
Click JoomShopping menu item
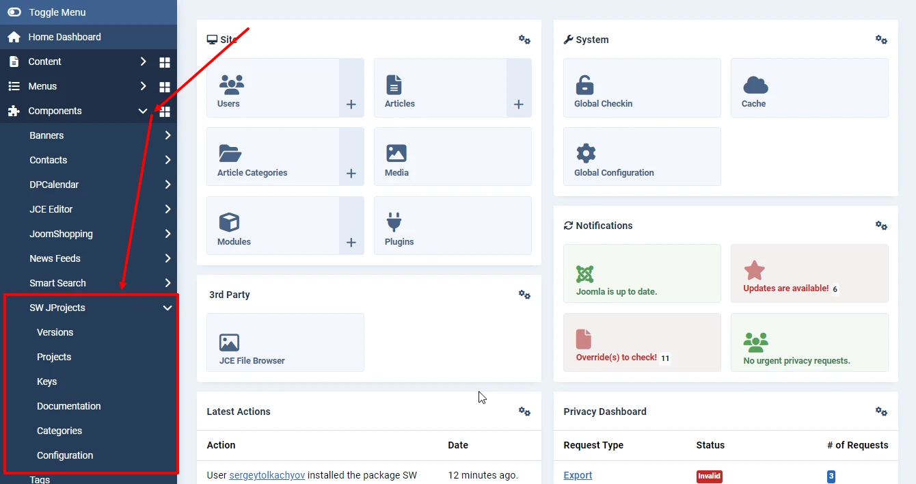pyautogui.click(x=61, y=234)
